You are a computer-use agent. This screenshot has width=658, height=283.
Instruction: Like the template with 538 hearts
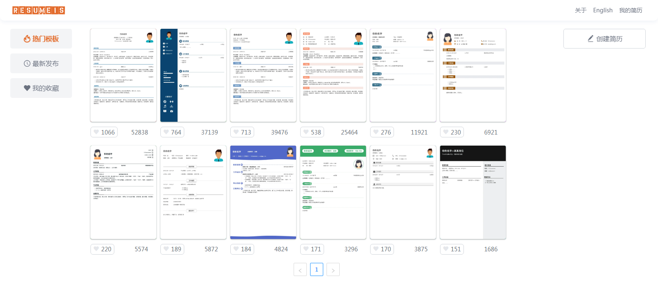(x=312, y=132)
